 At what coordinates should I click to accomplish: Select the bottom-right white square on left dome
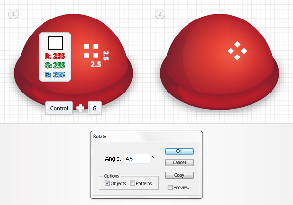[x=96, y=56]
